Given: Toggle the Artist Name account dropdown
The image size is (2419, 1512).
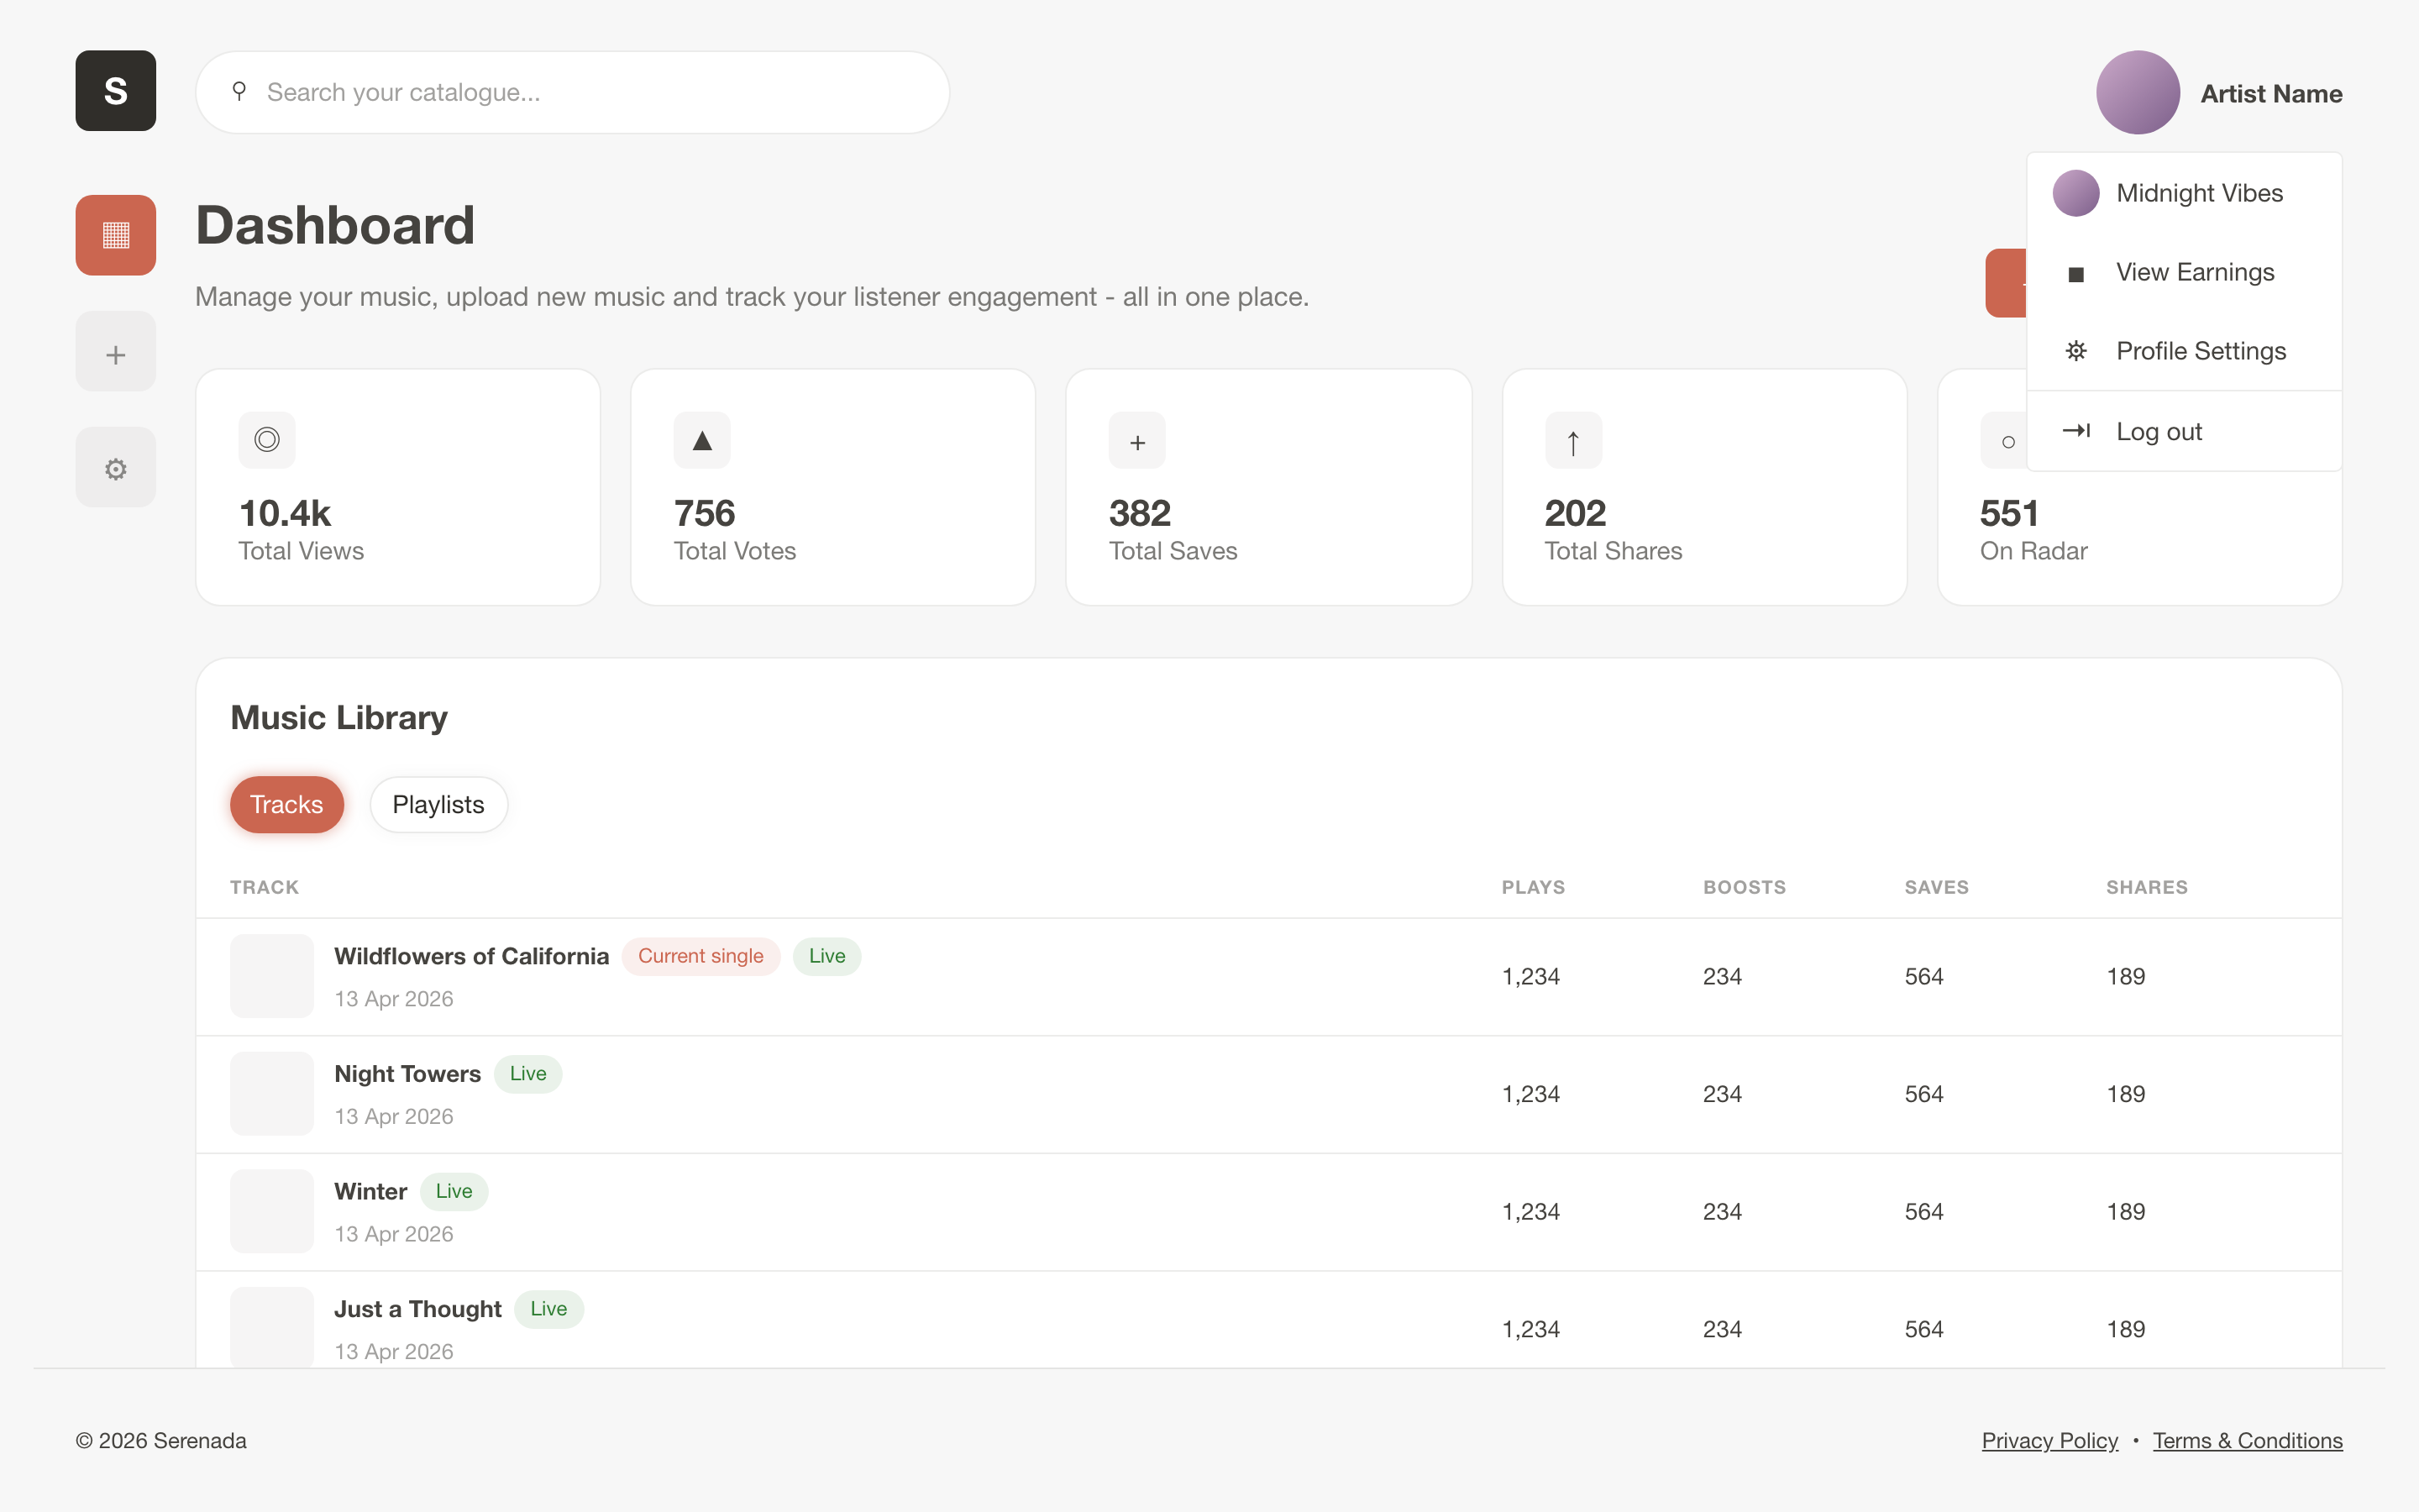Looking at the screenshot, I should click(2219, 93).
